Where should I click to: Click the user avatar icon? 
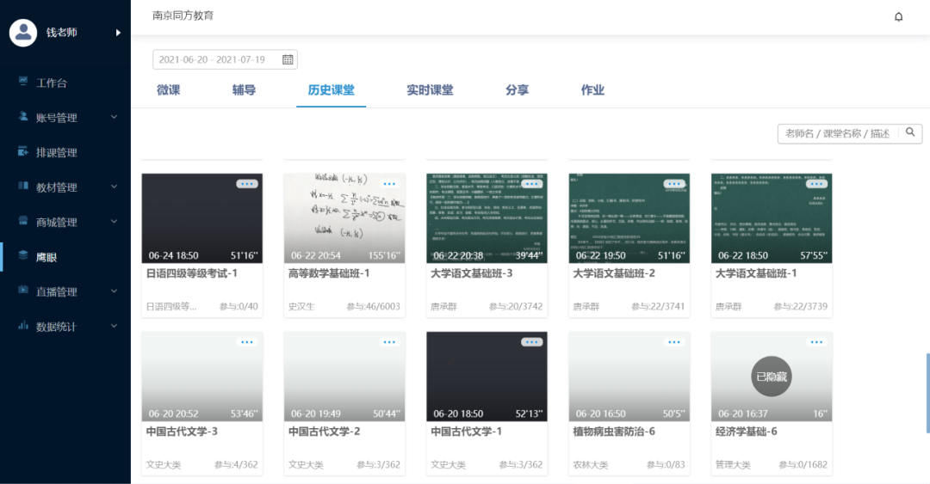click(x=23, y=33)
